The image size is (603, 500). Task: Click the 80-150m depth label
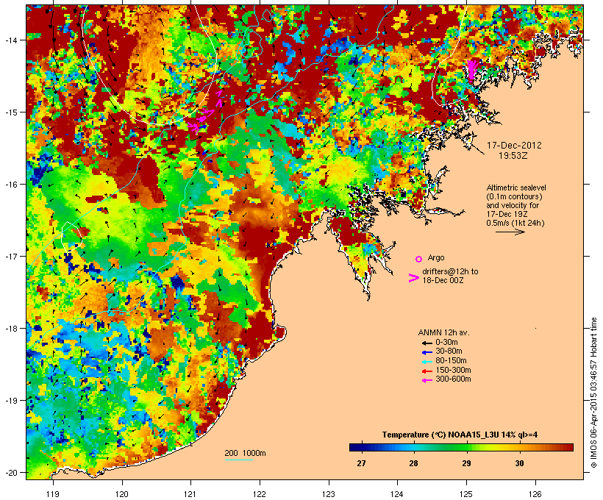tap(451, 361)
